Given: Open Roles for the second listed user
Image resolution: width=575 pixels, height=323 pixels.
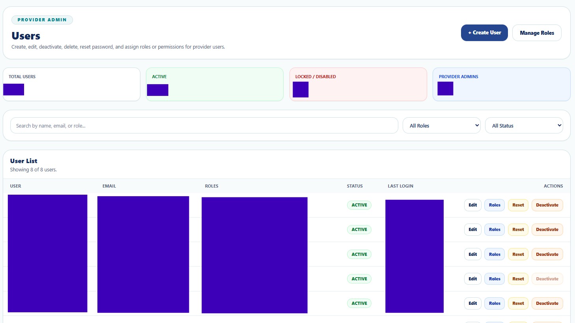Looking at the screenshot, I should [x=495, y=229].
